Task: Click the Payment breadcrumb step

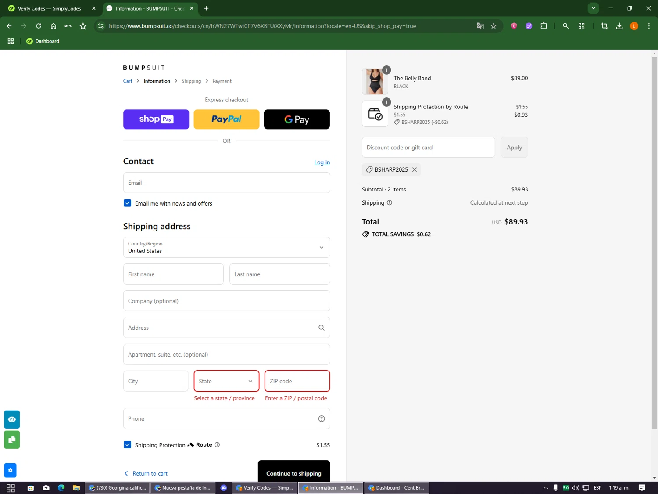Action: coord(222,81)
